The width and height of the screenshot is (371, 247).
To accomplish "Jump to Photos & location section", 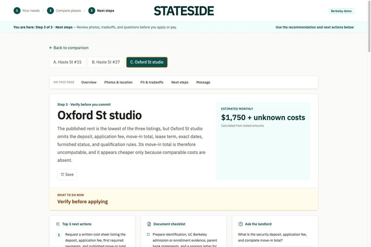I will (x=118, y=82).
